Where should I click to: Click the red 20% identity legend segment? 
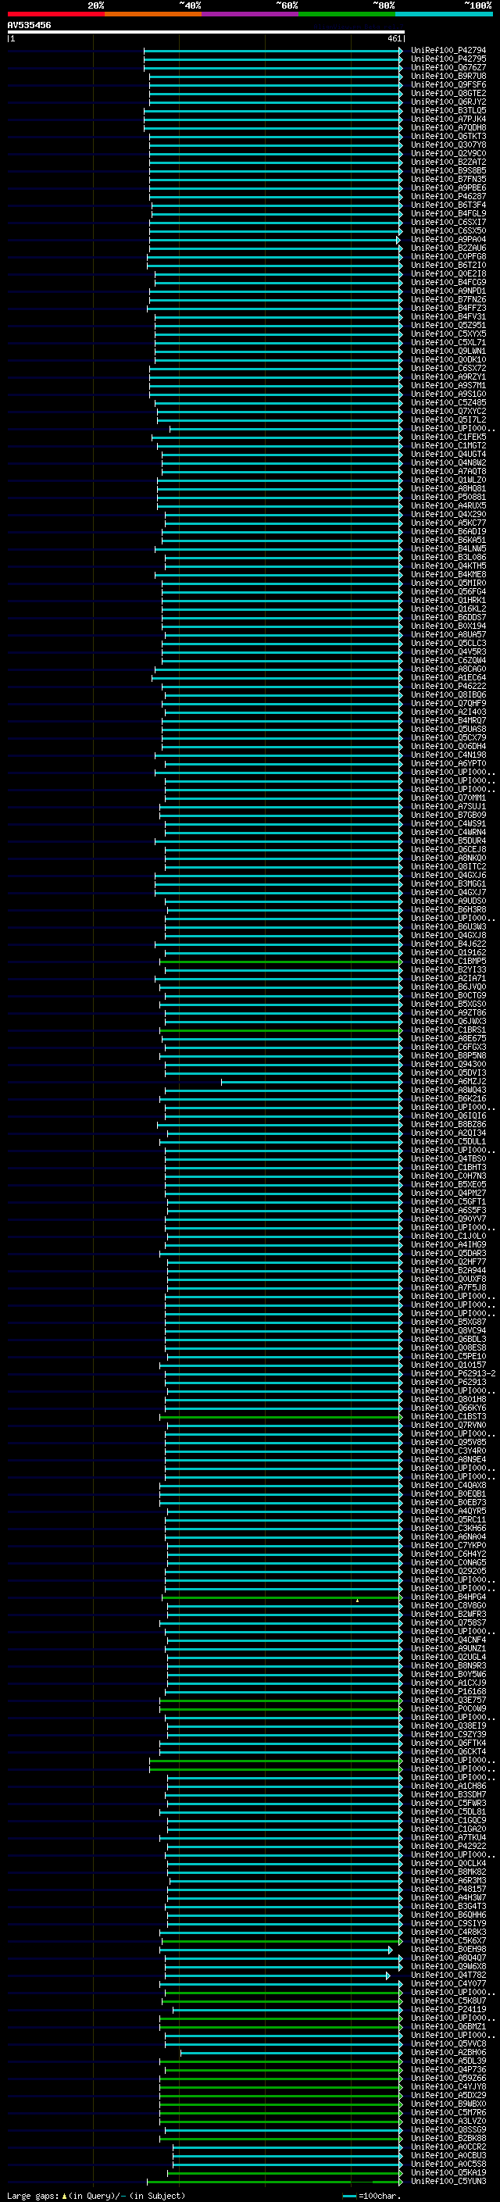[55, 14]
